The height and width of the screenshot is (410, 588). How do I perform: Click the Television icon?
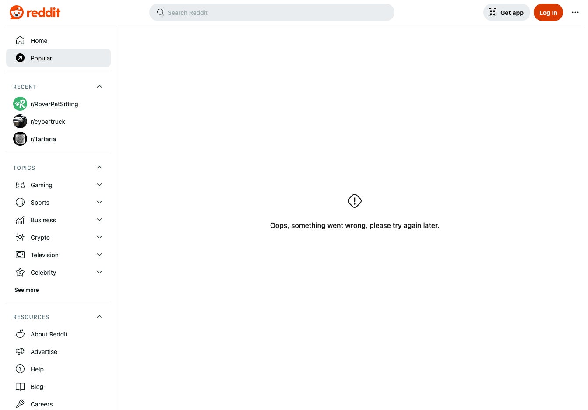tap(20, 255)
